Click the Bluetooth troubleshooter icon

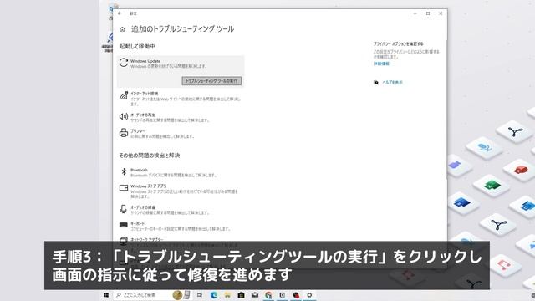pos(124,171)
